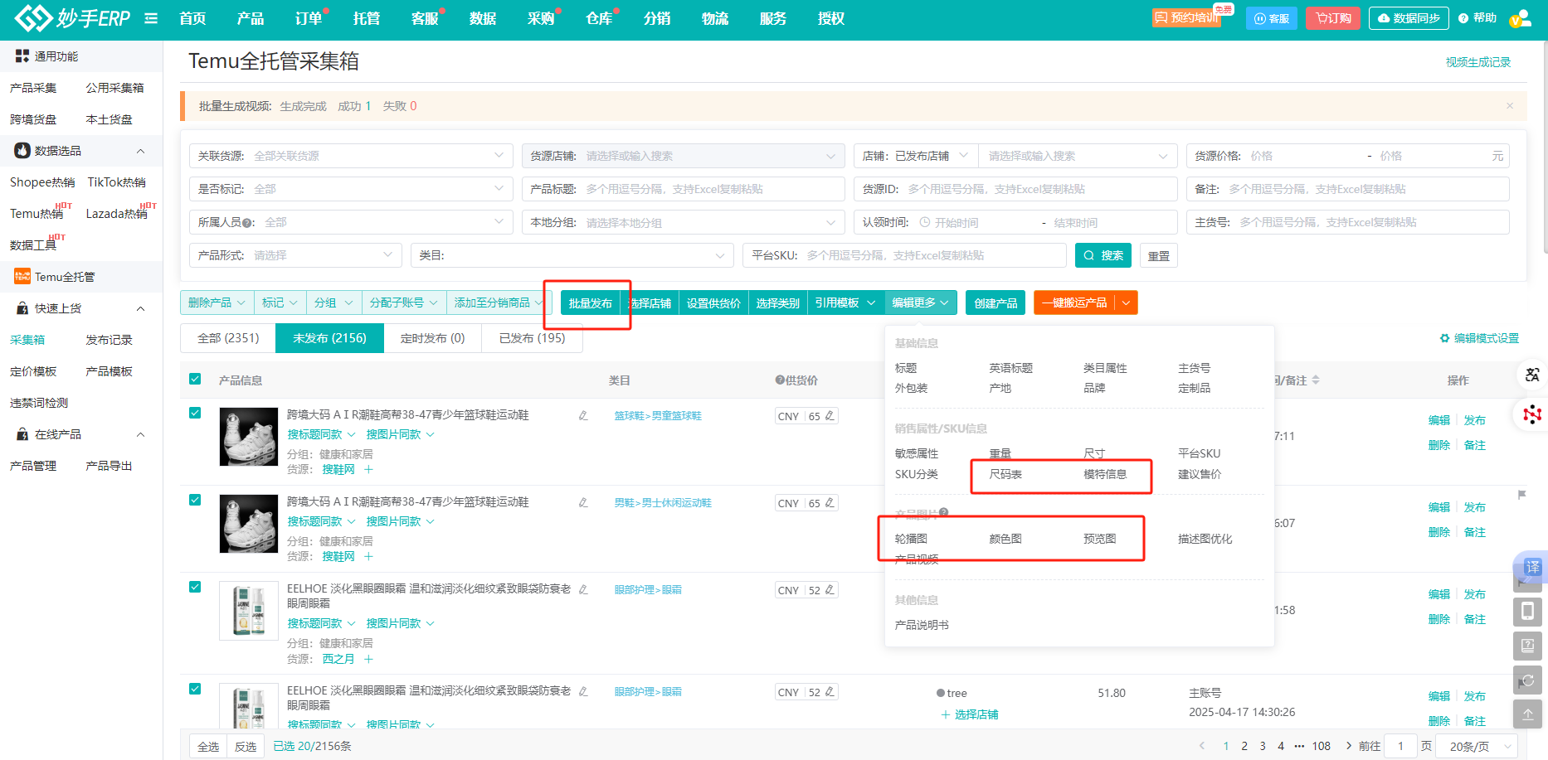Click the 产品标题 input field
Screen dimensions: 1548x760
[x=684, y=189]
